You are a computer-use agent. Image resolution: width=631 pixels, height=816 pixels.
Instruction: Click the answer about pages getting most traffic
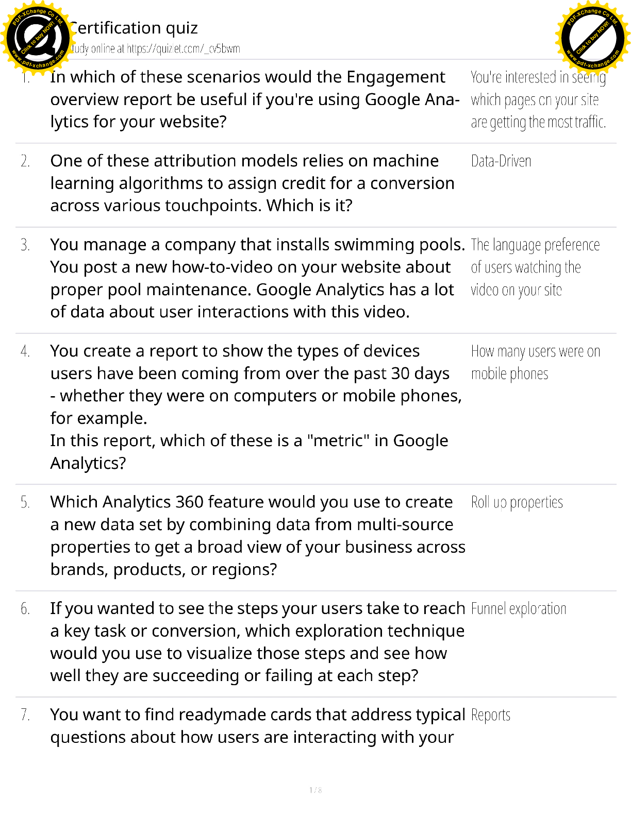coord(538,100)
